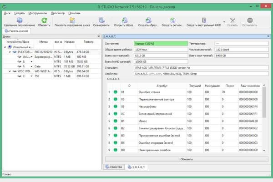Click the E: partition drive icon
Viewport: 273px width, 182px height.
19,62
